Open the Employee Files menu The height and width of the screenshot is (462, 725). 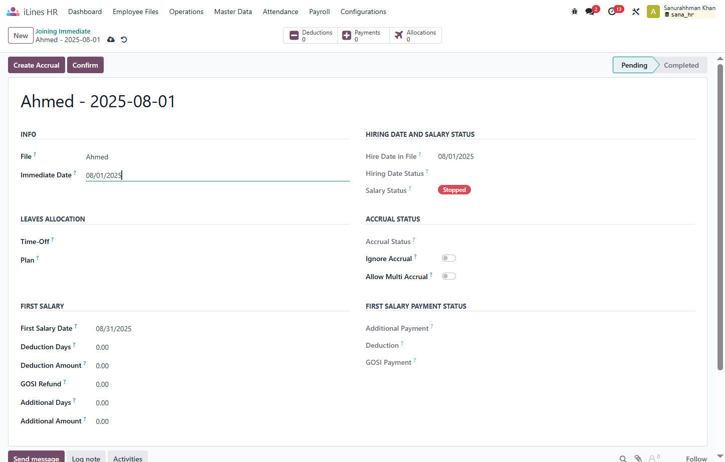[135, 12]
